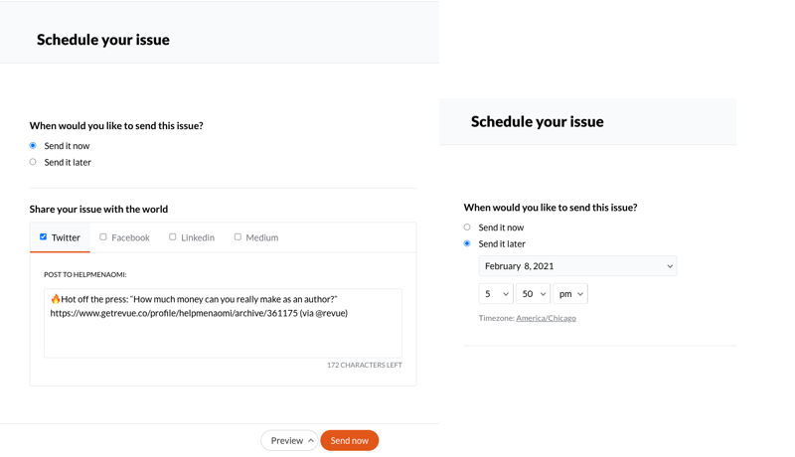Expand the Preview button caret
795x457 pixels.
tap(311, 440)
